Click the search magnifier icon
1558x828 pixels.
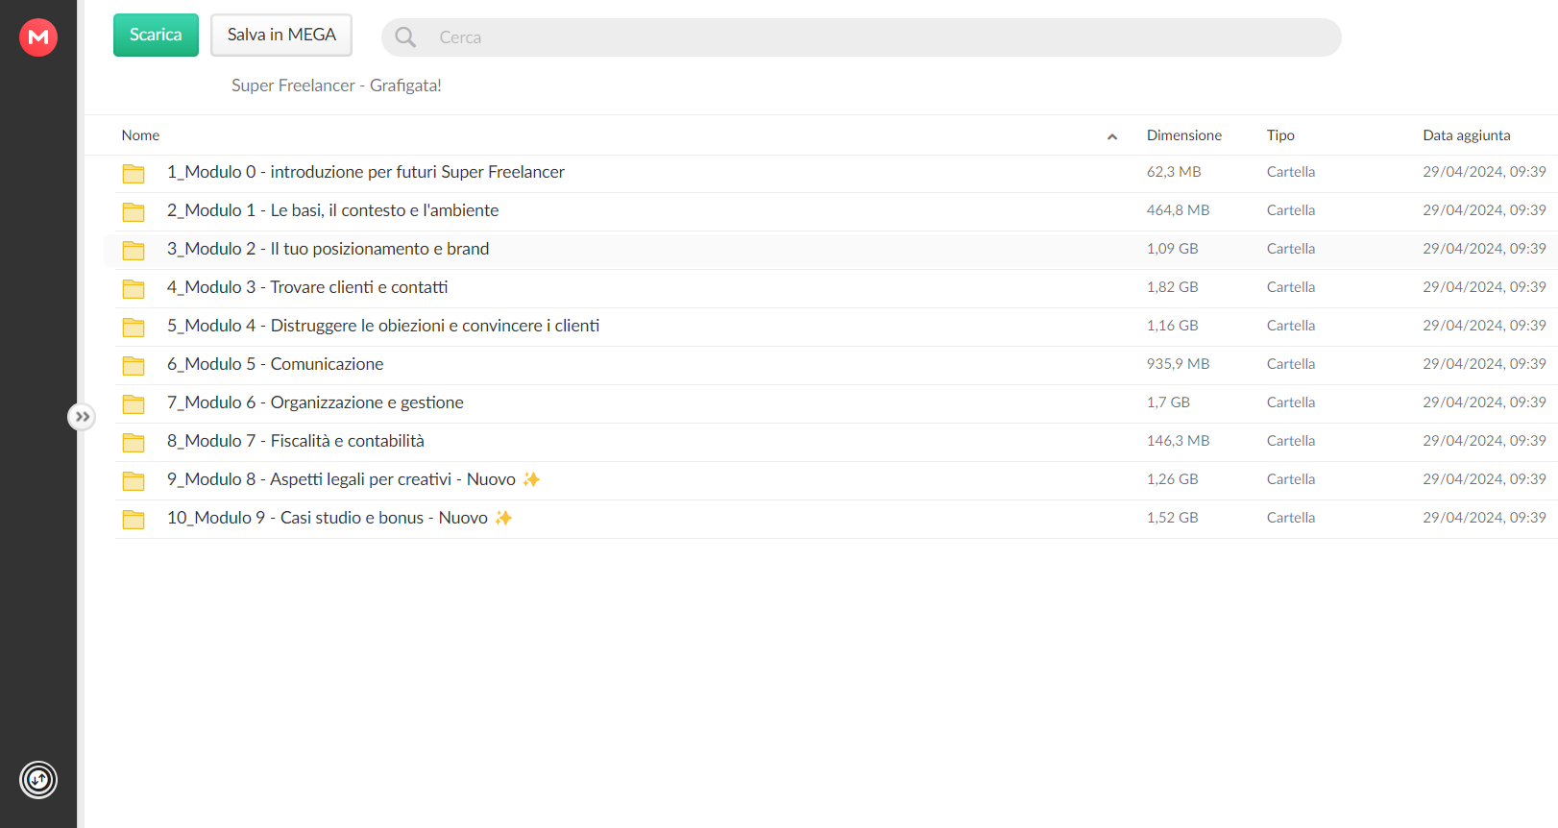point(405,37)
